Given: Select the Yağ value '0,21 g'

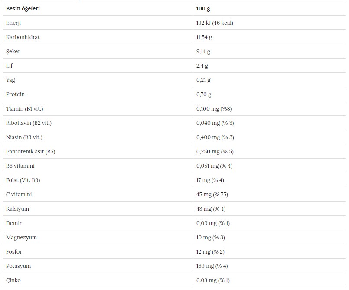Looking at the screenshot, I should click(x=203, y=80).
